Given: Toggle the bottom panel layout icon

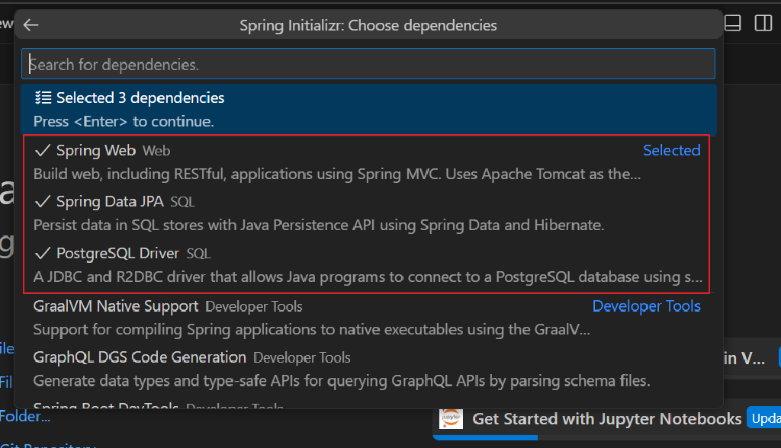Looking at the screenshot, I should tap(731, 23).
